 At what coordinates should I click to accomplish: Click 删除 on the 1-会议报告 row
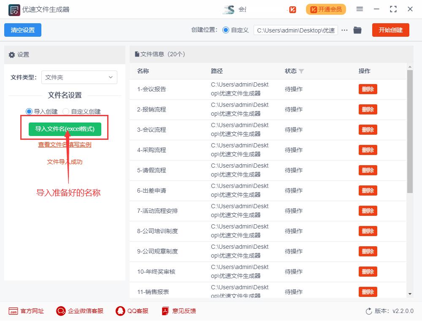tap(368, 89)
